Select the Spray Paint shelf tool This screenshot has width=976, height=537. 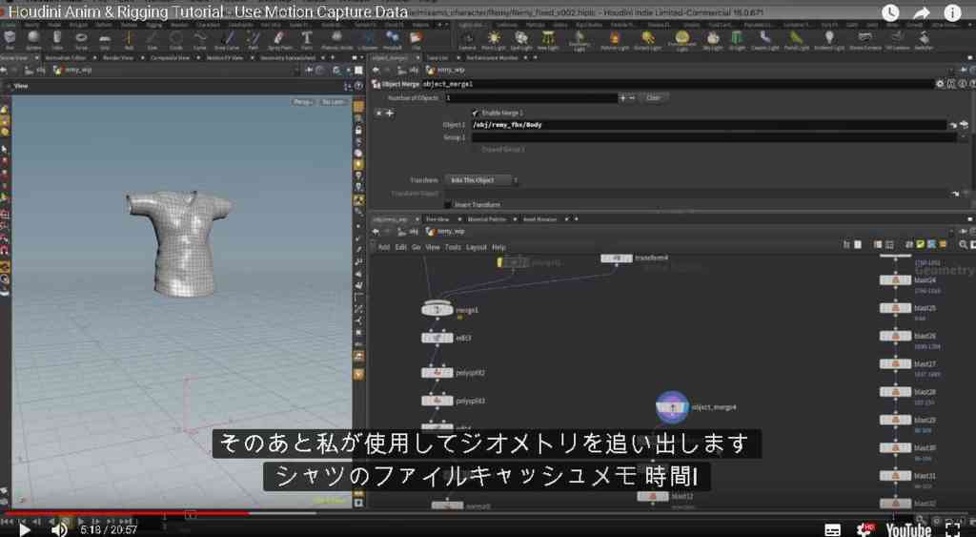279,39
